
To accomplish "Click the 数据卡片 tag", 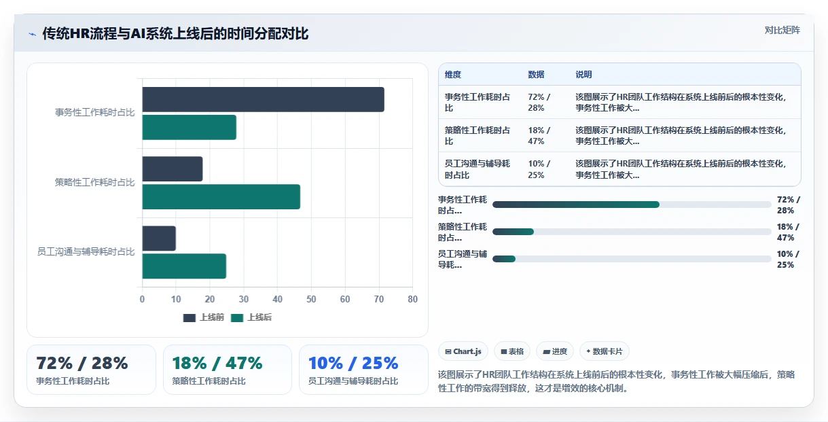I will (605, 351).
